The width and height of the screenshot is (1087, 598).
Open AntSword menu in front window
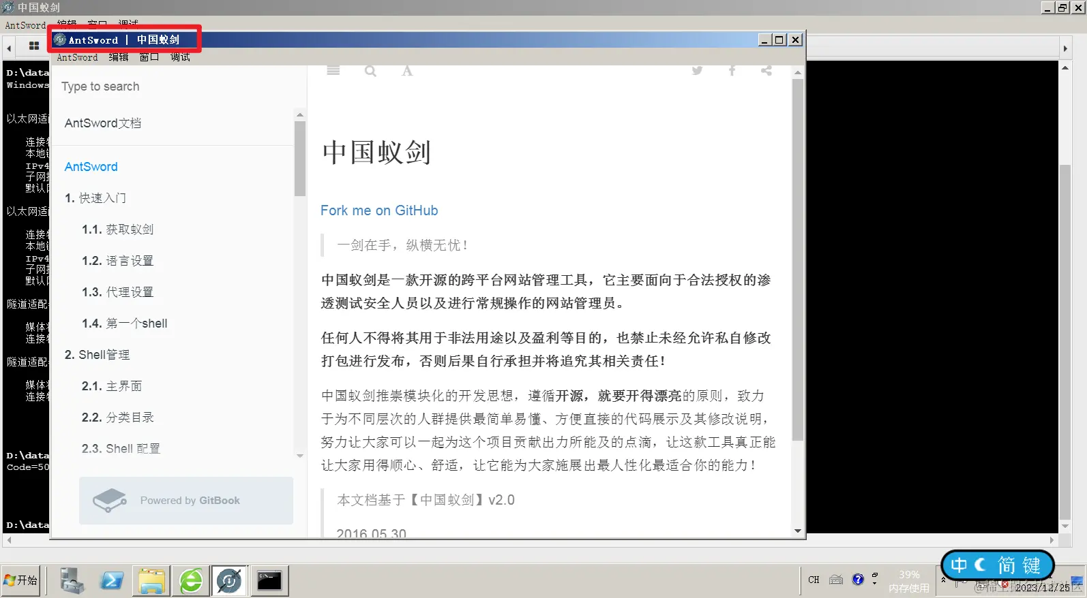(77, 57)
